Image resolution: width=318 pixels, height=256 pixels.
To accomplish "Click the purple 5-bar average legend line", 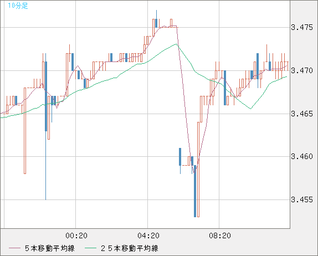I will point(14,248).
